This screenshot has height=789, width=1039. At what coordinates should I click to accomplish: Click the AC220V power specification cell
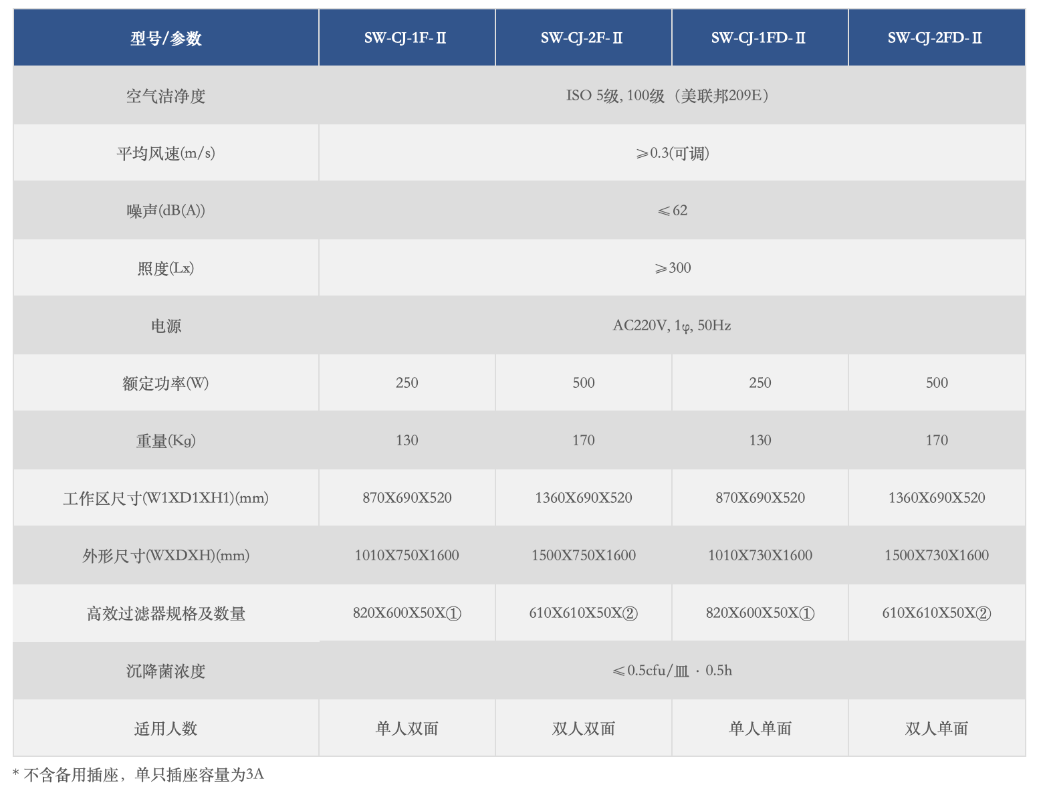[x=671, y=326]
